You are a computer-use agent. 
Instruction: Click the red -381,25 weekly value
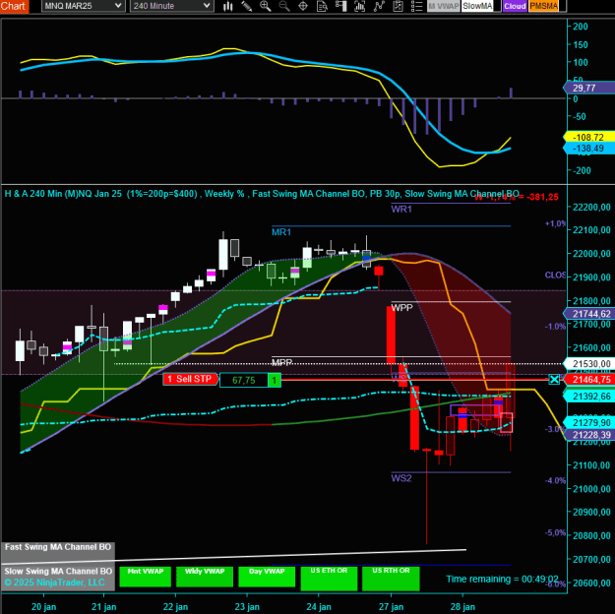click(542, 197)
